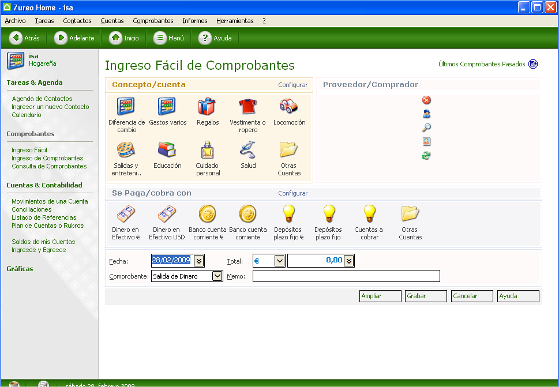559x387 pixels.
Task: Open the Calendario sidebar link
Action: [27, 115]
